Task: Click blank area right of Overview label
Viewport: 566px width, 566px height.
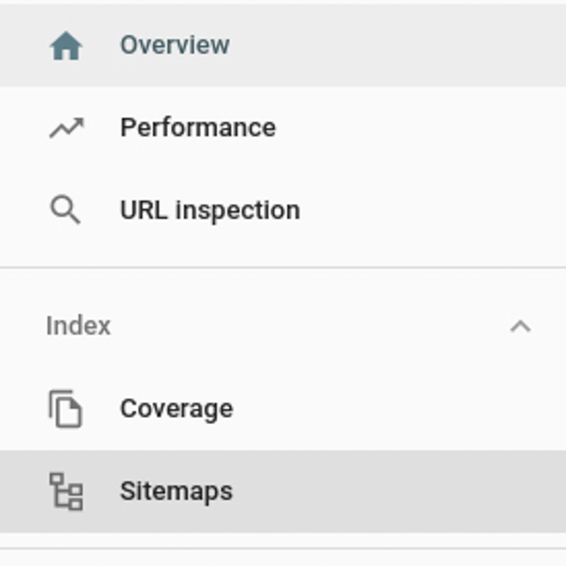Action: [392, 45]
